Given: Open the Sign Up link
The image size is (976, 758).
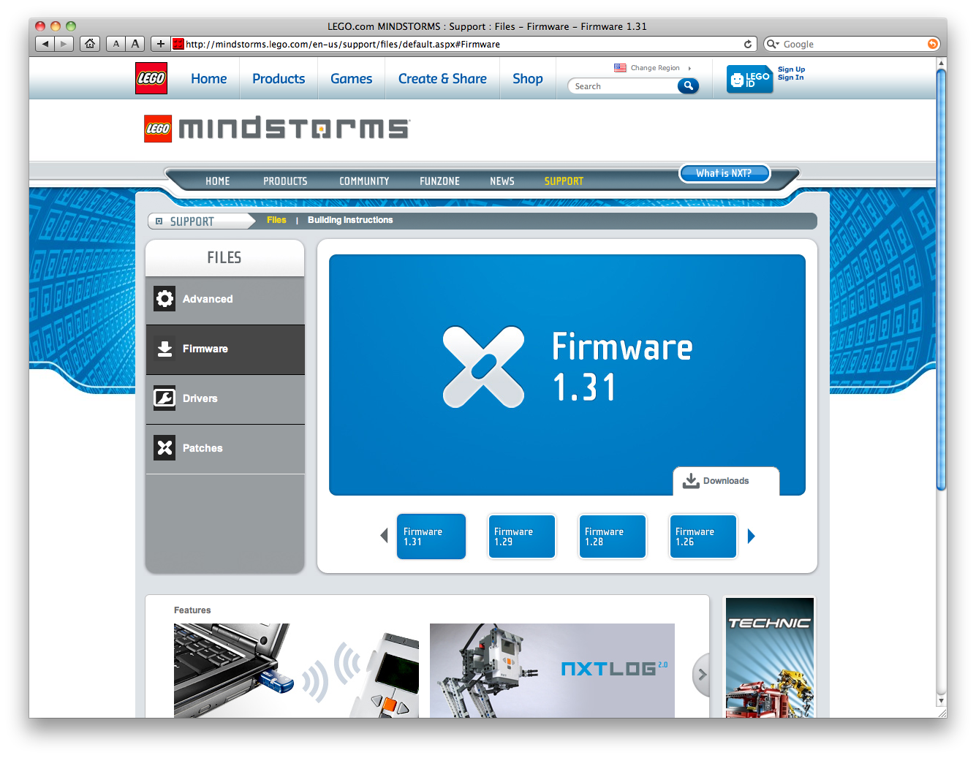Looking at the screenshot, I should [x=790, y=69].
